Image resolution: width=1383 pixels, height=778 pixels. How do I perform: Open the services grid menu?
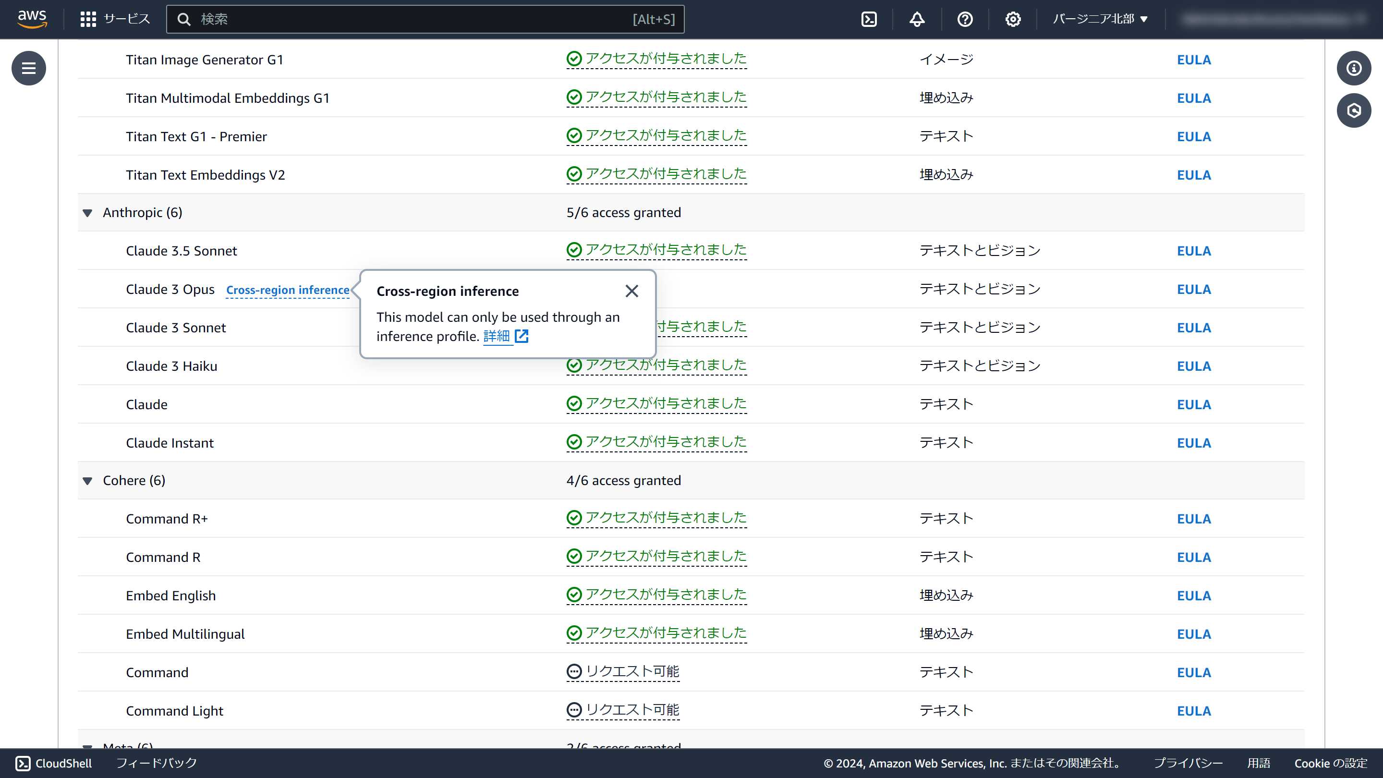88,19
